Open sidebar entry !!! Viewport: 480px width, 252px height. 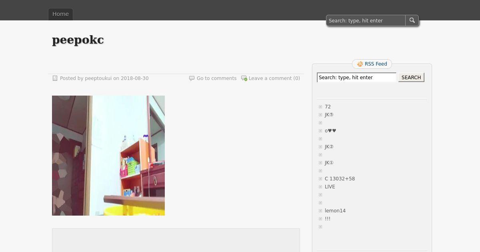pyautogui.click(x=328, y=219)
